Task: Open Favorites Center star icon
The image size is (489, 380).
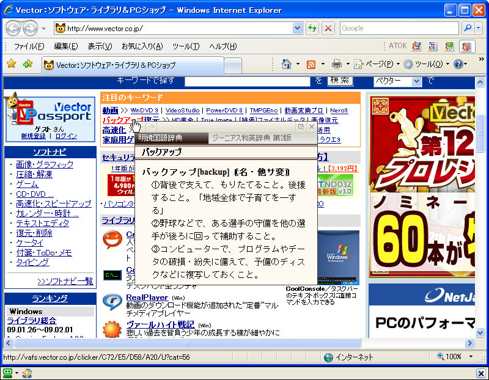Action: (x=11, y=64)
